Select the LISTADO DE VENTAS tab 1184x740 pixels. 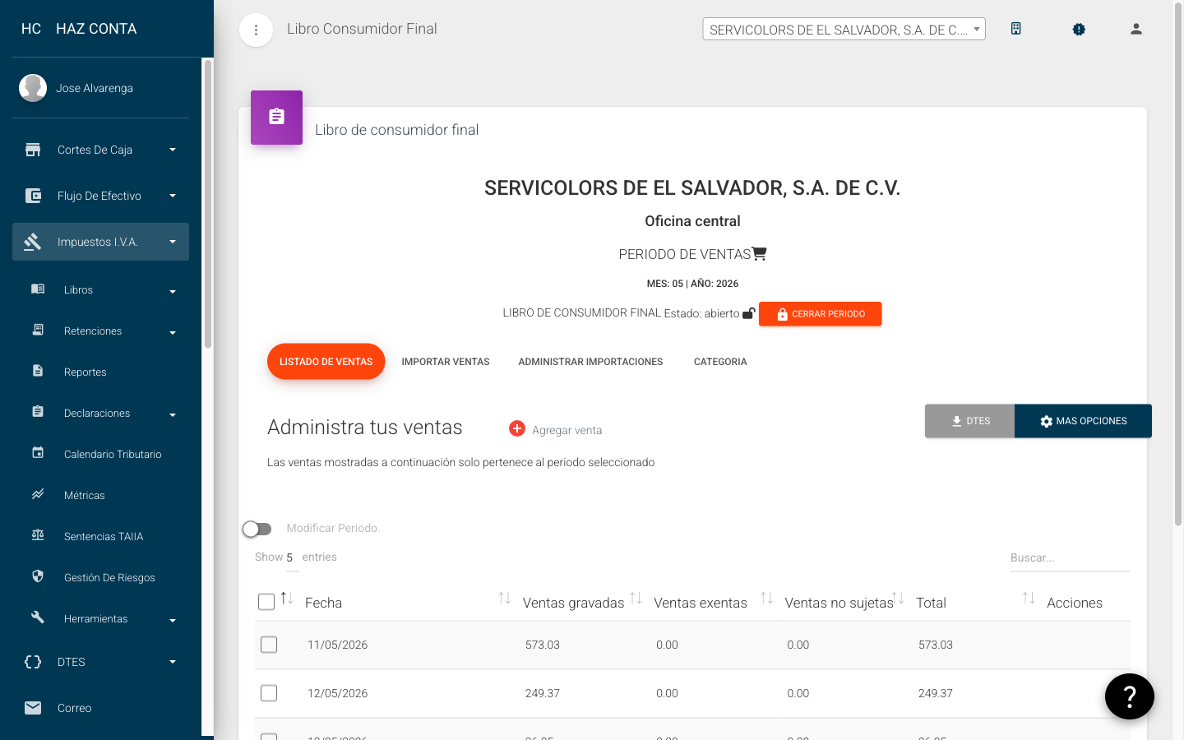tap(326, 362)
